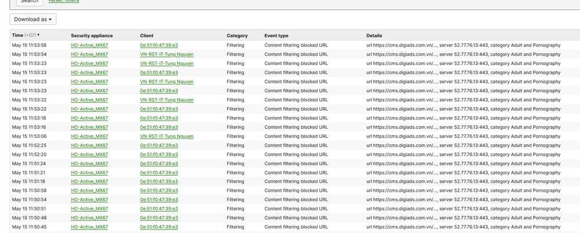The image size is (580, 233).
Task: Open HO-Active_MX67 in the 11:51:24 row
Action: (x=89, y=163)
